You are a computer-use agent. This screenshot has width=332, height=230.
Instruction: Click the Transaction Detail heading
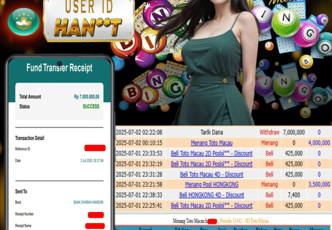pyautogui.click(x=30, y=138)
